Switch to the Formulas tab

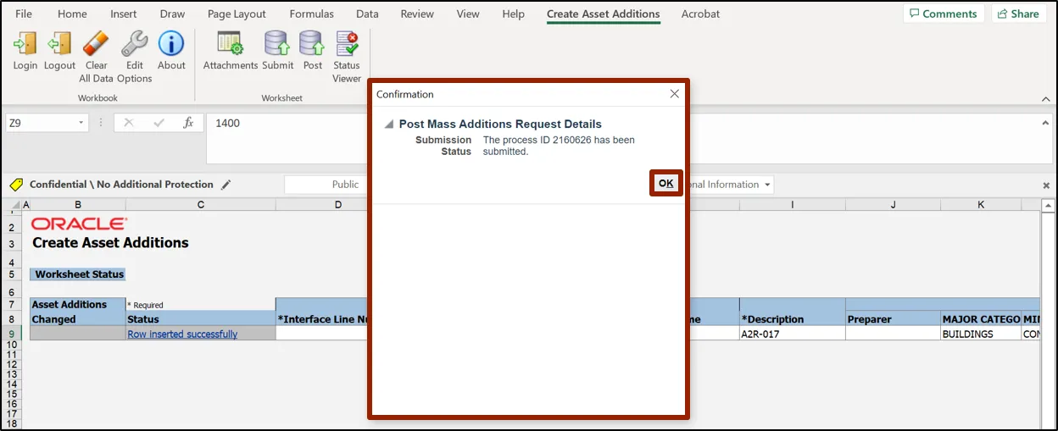click(x=311, y=14)
